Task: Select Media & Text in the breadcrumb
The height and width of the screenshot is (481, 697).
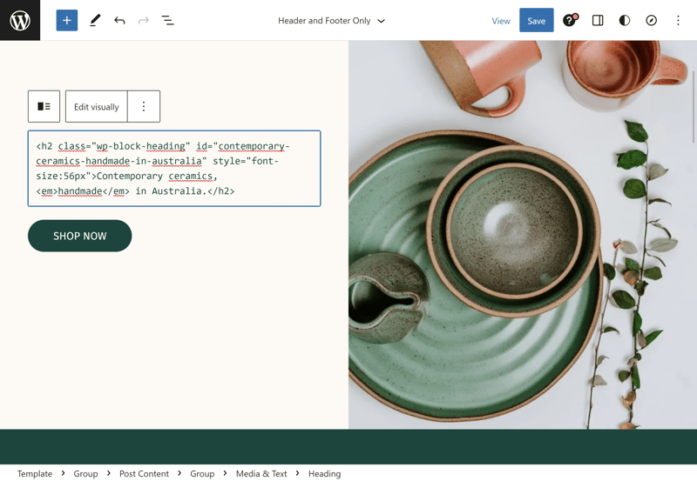Action: (x=261, y=473)
